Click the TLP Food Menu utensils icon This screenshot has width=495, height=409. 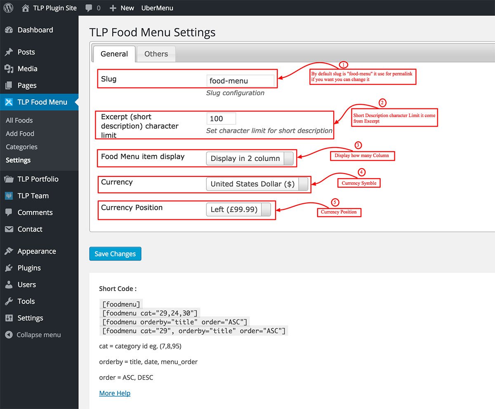(9, 102)
